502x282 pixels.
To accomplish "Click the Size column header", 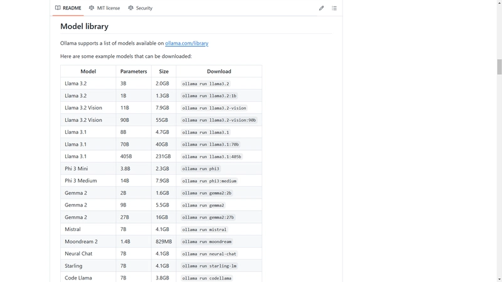I will 164,71.
